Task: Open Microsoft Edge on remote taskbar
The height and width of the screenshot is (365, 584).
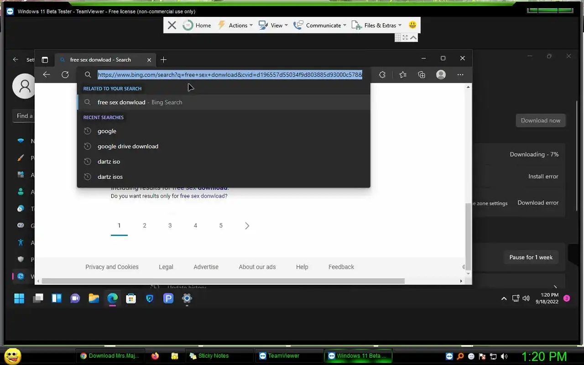Action: tap(113, 298)
